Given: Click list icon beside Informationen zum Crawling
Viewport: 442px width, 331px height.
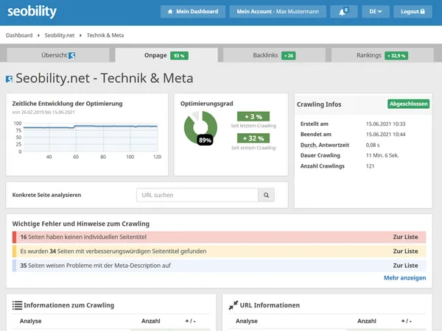Looking at the screenshot, I should [18, 305].
